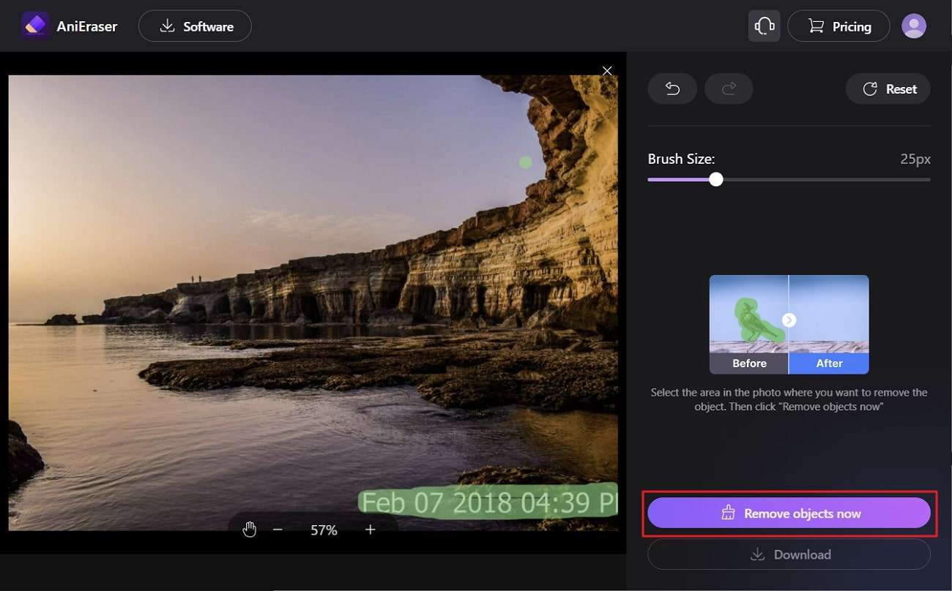
Task: Open customer support headset icon
Action: point(764,26)
